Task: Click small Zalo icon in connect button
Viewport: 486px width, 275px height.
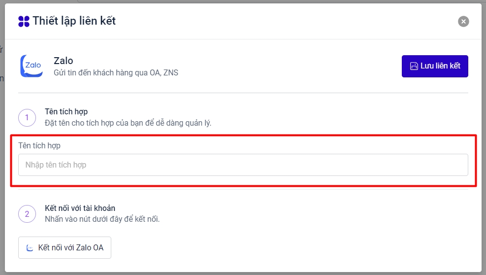Action: pyautogui.click(x=30, y=248)
